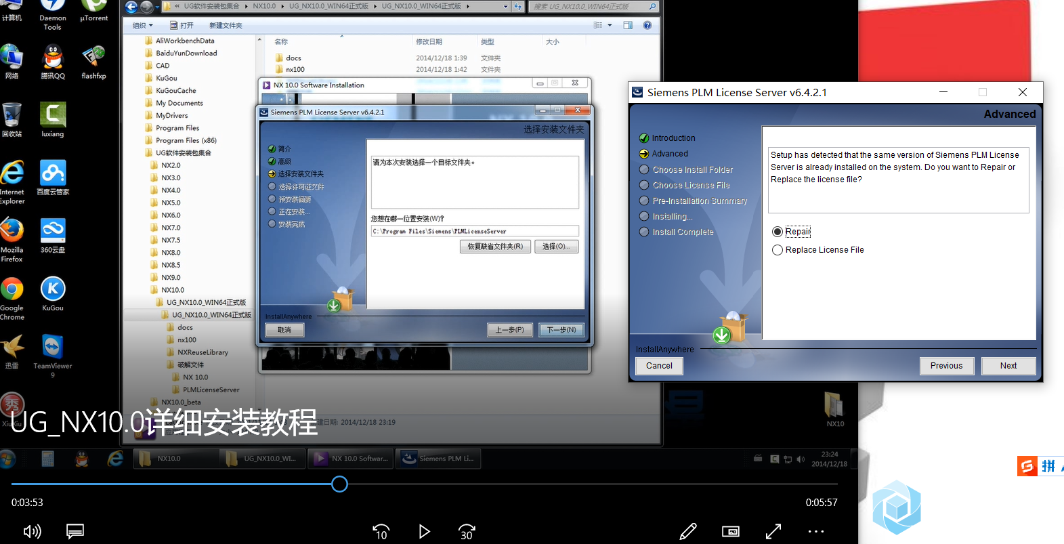1064x544 pixels.
Task: Open the flashfxp desktop icon
Action: 93,62
